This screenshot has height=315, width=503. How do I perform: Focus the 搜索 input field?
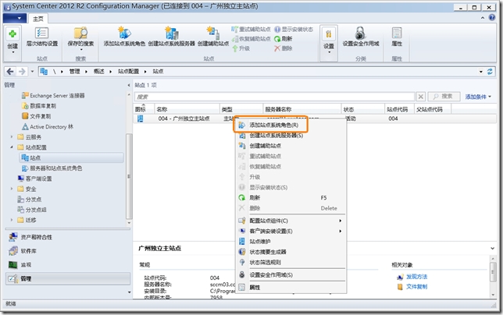(x=275, y=97)
